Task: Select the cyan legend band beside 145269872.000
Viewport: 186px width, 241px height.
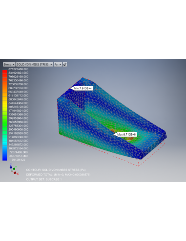Action: [x=5, y=144]
